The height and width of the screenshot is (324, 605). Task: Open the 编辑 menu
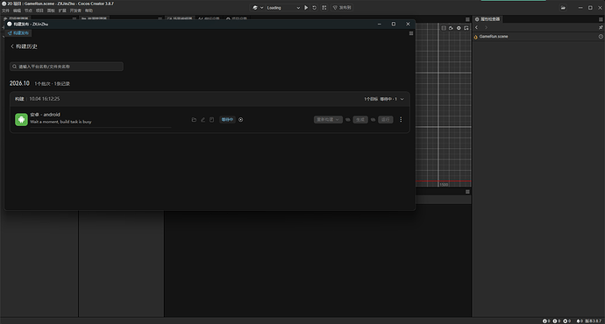pyautogui.click(x=17, y=11)
